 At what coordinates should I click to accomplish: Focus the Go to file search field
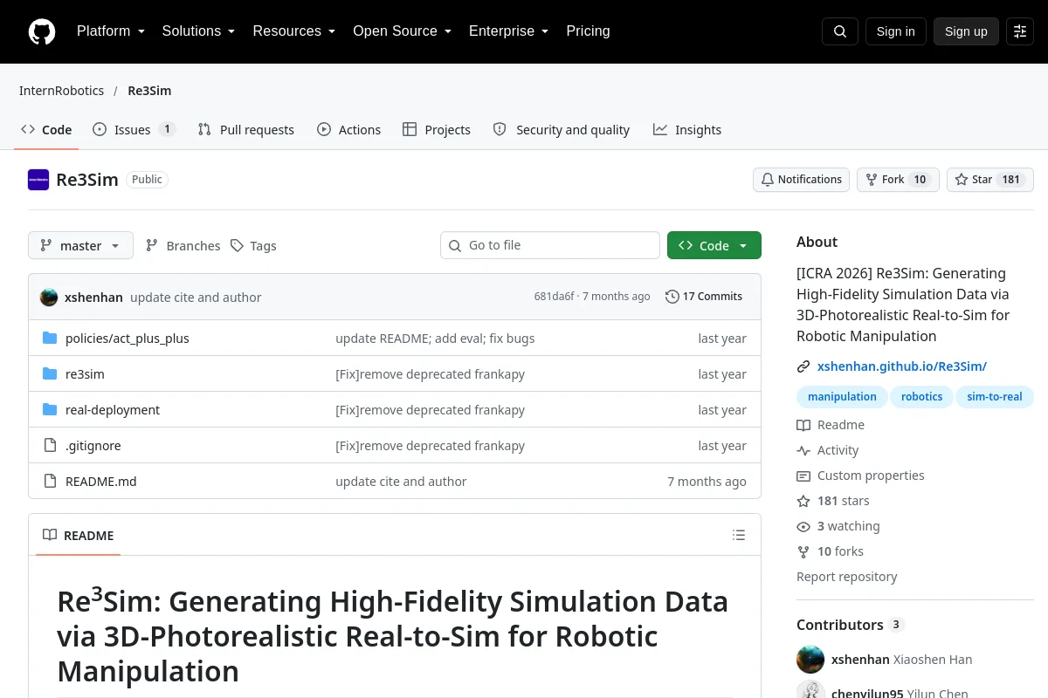[x=550, y=246]
